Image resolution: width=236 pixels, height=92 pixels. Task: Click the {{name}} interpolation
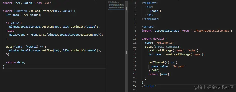pyautogui.click(x=155, y=11)
